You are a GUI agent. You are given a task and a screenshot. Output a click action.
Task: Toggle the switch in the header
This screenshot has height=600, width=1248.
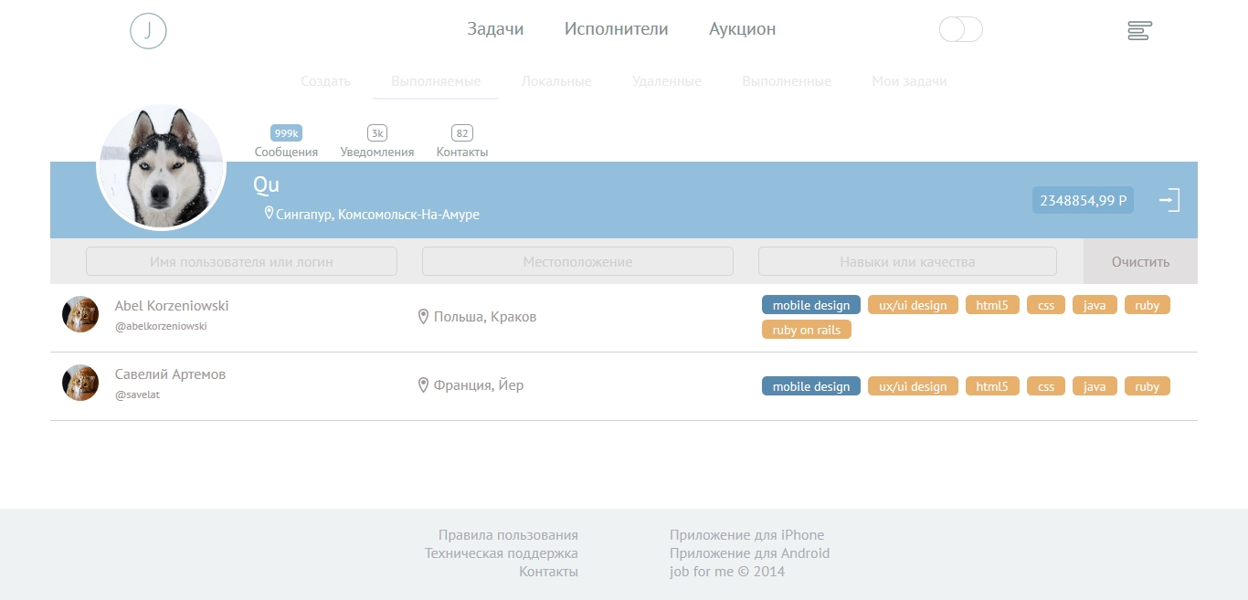[x=961, y=29]
